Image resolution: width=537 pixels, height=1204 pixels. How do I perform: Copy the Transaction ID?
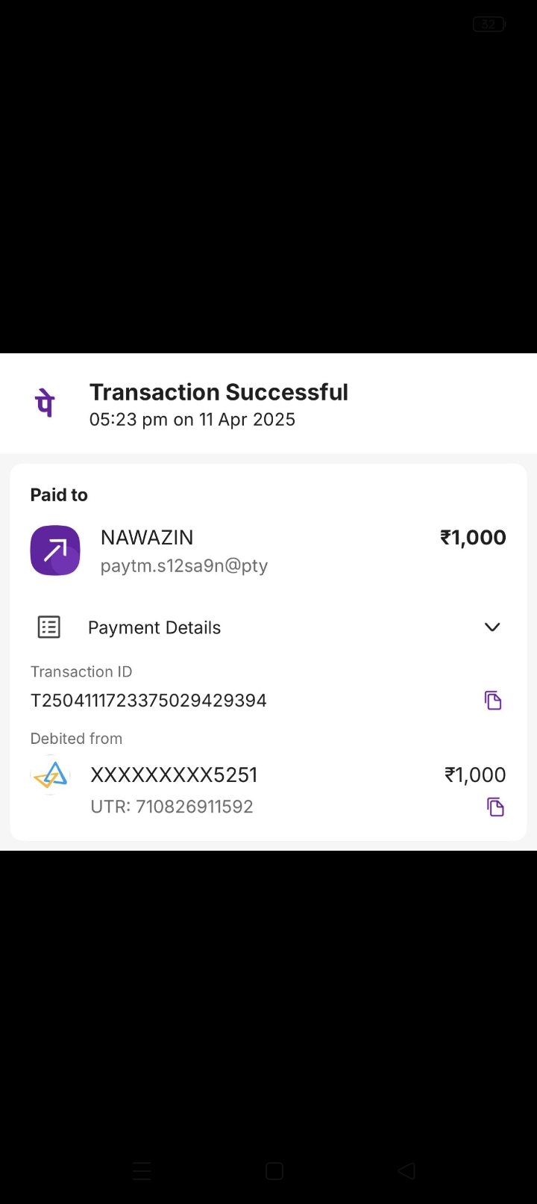click(493, 701)
